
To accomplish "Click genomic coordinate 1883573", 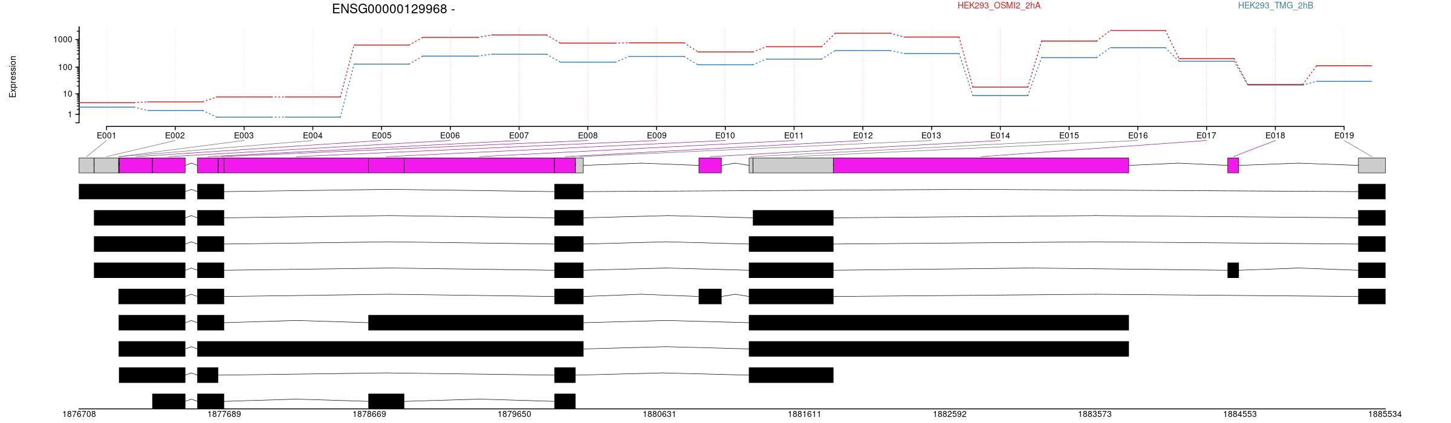I will 1095,415.
